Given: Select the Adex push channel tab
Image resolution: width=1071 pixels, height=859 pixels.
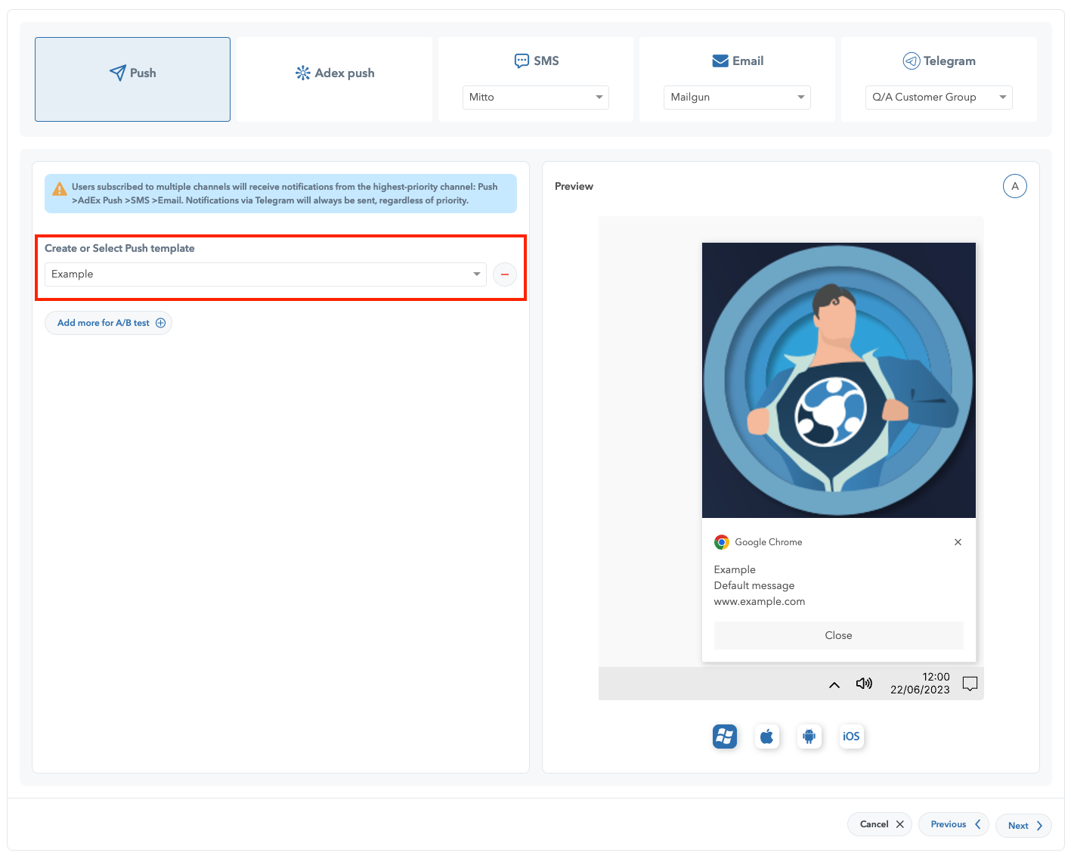Looking at the screenshot, I should point(334,79).
